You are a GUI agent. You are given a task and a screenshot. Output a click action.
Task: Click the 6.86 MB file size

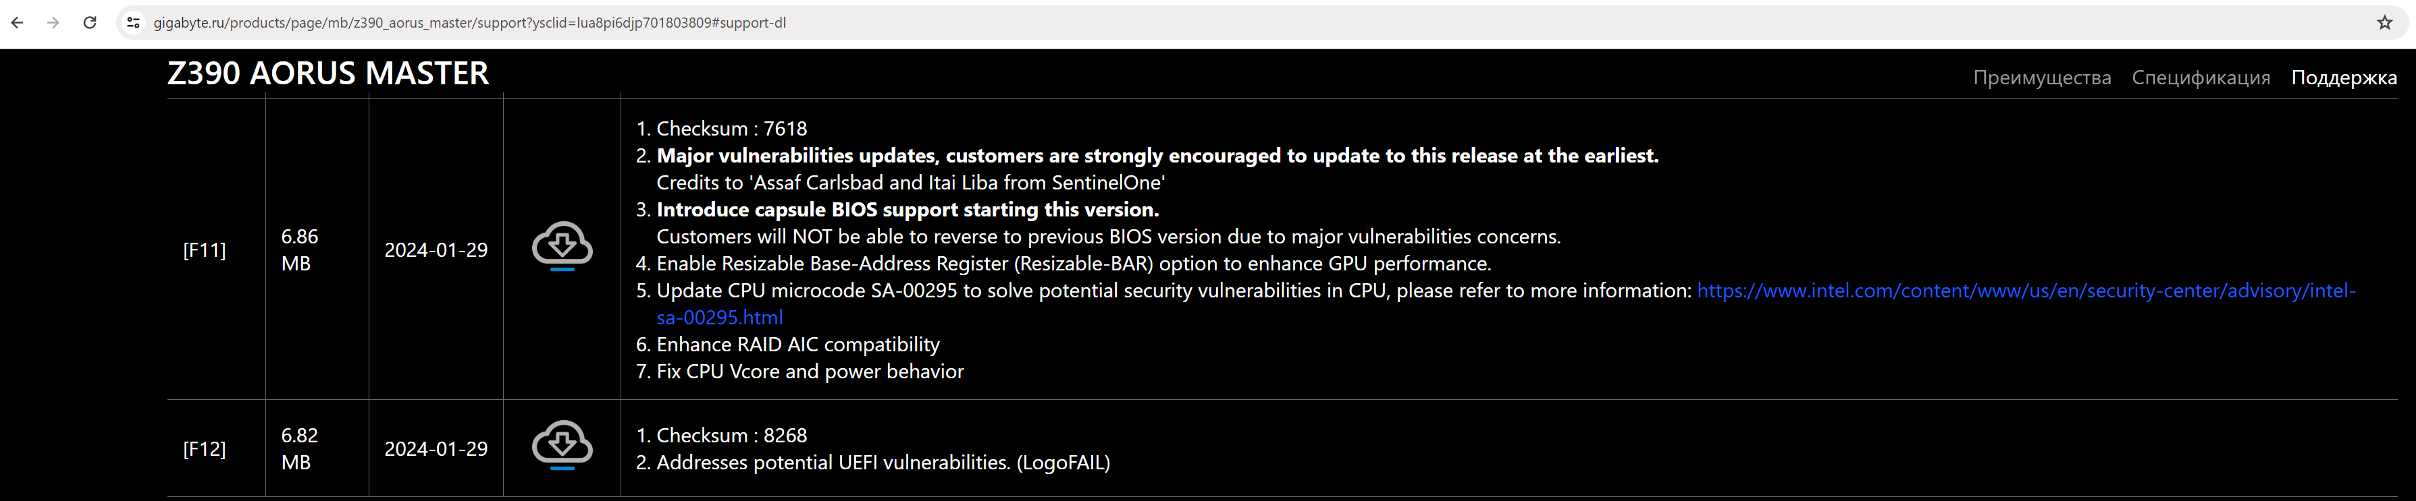coord(299,250)
